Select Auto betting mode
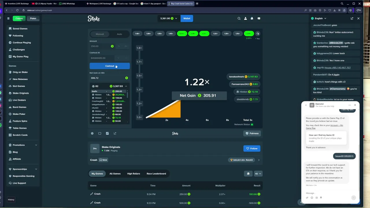The image size is (370, 208). (x=119, y=34)
